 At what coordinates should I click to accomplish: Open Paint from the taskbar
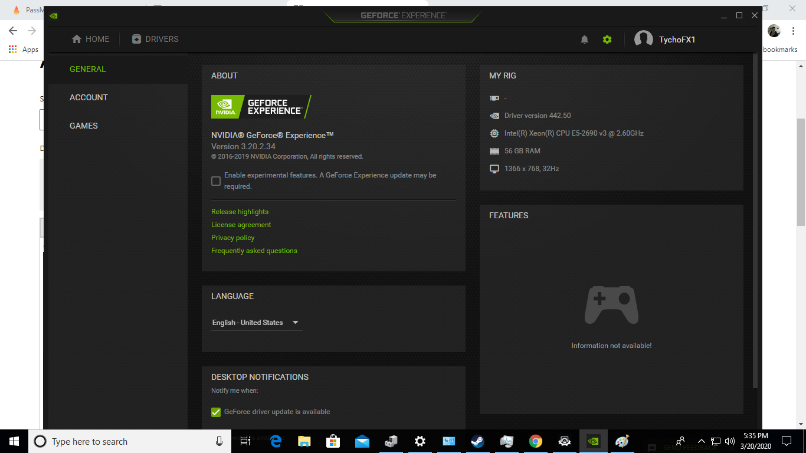pos(622,441)
